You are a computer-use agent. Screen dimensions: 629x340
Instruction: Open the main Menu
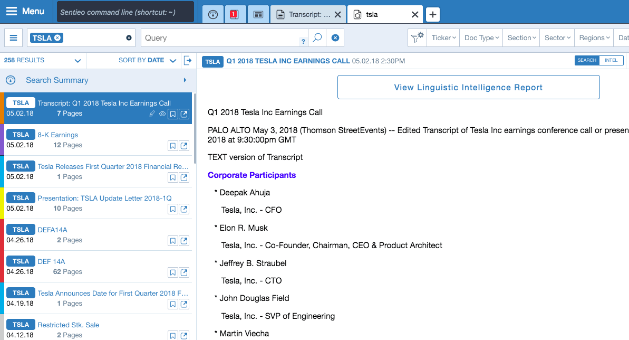click(25, 12)
